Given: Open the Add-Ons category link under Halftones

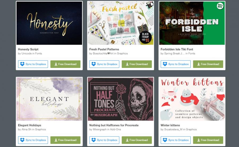Looking at the screenshot, I should click(x=116, y=129).
